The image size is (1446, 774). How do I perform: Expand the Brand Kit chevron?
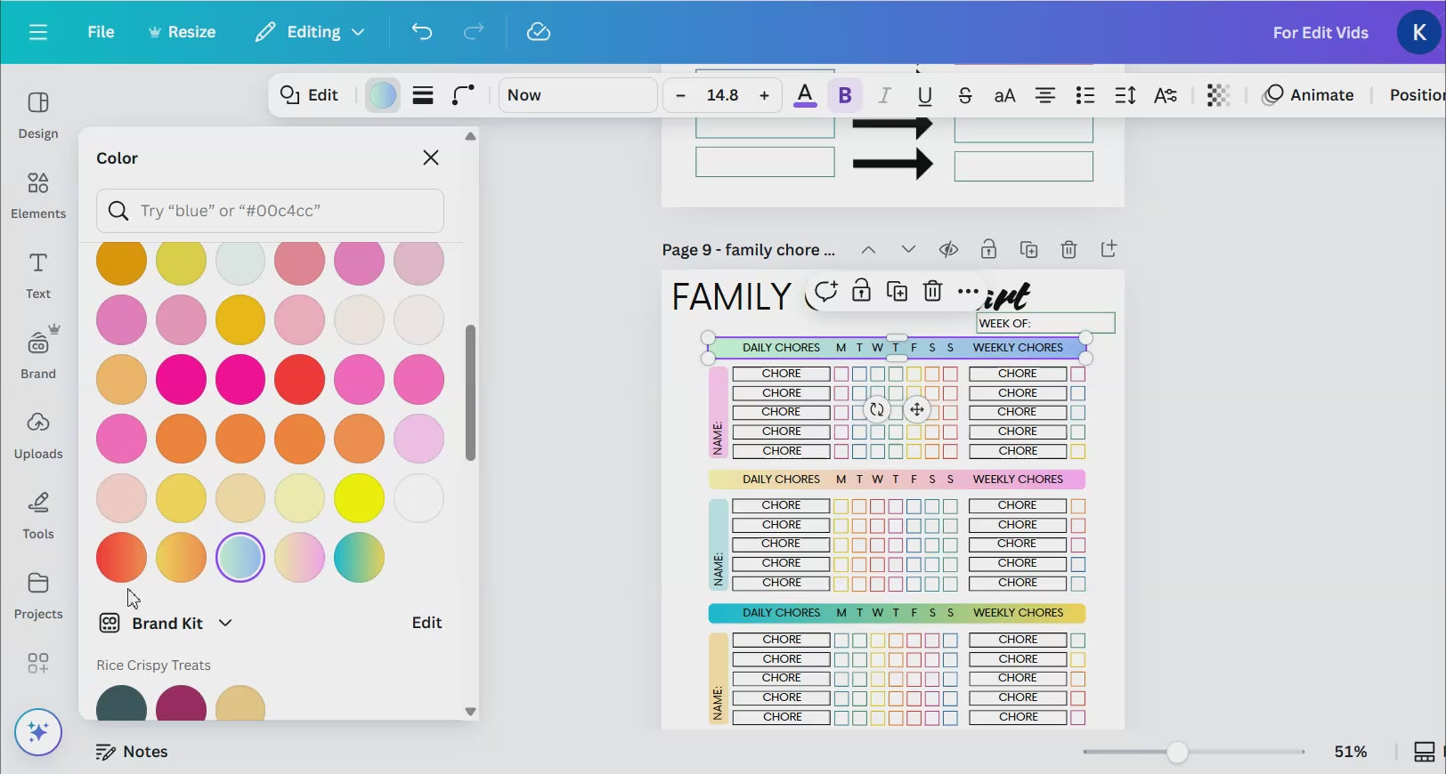tap(225, 623)
